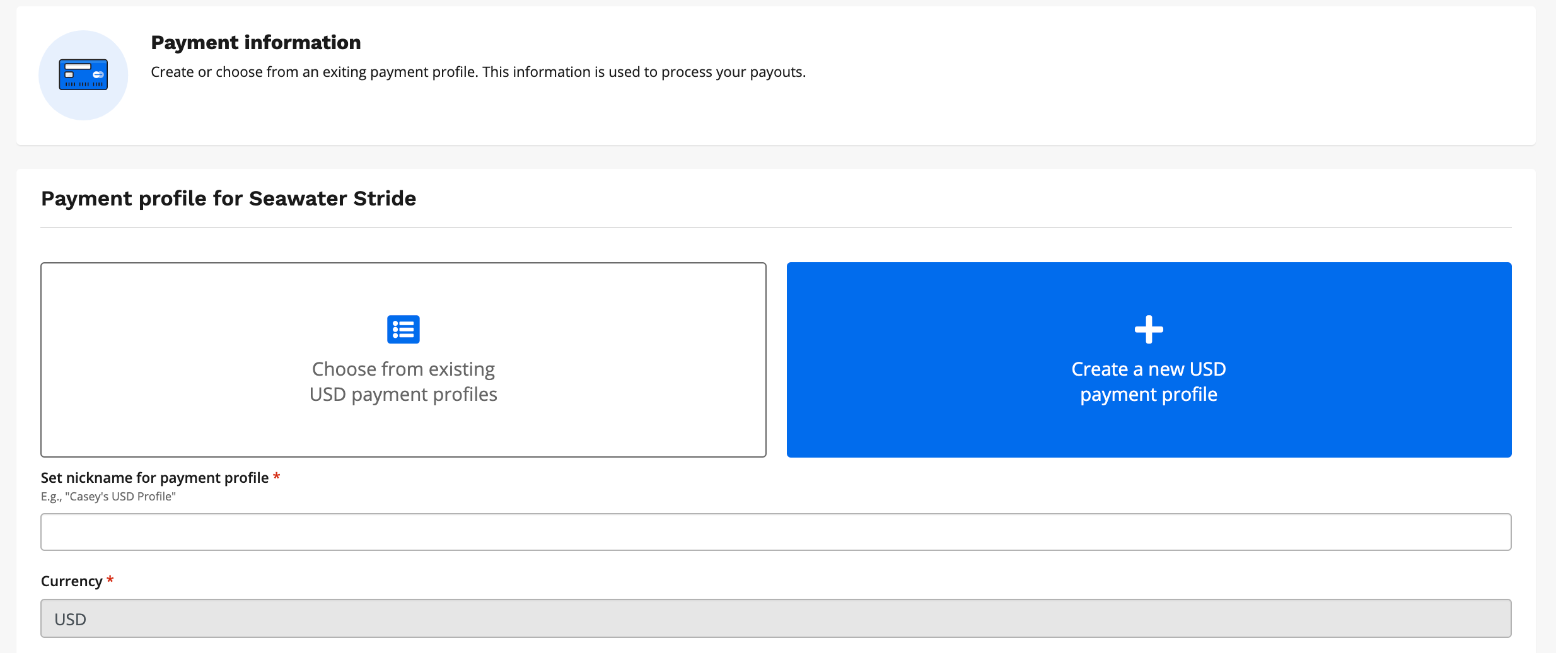Select the Choose from existing USD profiles card
Viewport: 1556px width, 653px height.
pos(404,360)
